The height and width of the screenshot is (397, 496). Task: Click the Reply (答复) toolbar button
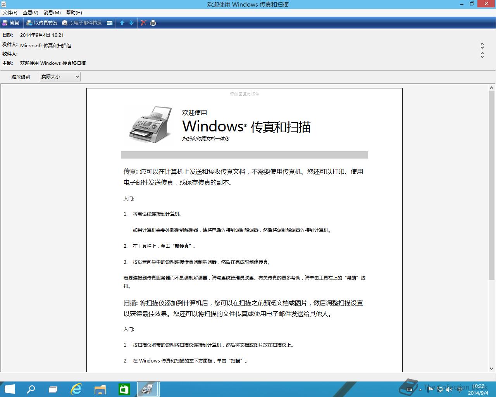pyautogui.click(x=10, y=23)
